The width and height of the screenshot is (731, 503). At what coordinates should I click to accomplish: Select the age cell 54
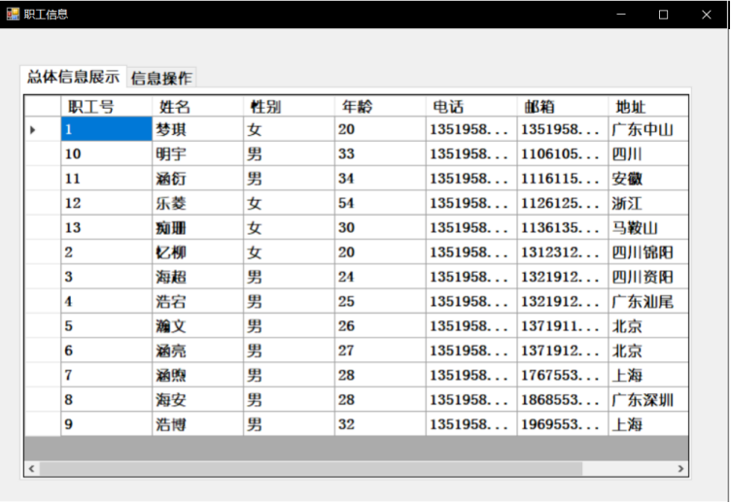click(x=380, y=203)
